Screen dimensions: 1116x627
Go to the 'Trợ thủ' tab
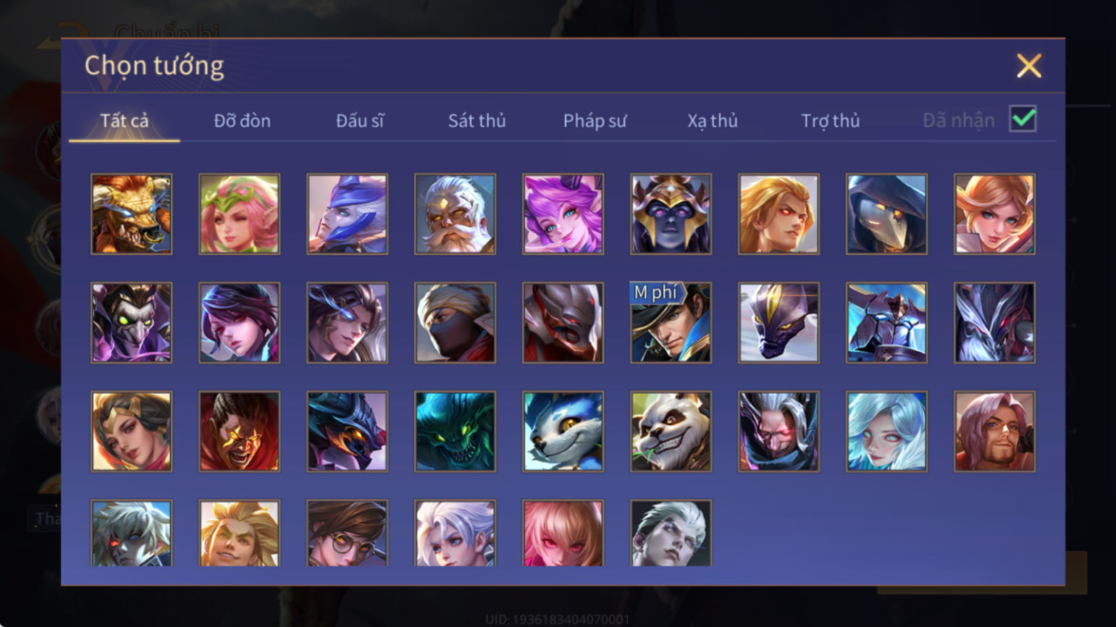tap(830, 120)
